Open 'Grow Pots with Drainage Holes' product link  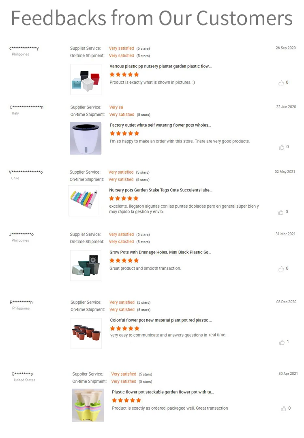160,252
